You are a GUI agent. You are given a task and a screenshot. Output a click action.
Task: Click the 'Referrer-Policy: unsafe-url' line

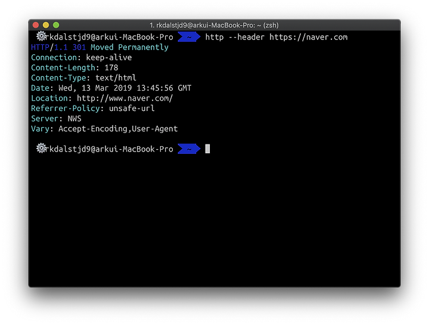93,109
